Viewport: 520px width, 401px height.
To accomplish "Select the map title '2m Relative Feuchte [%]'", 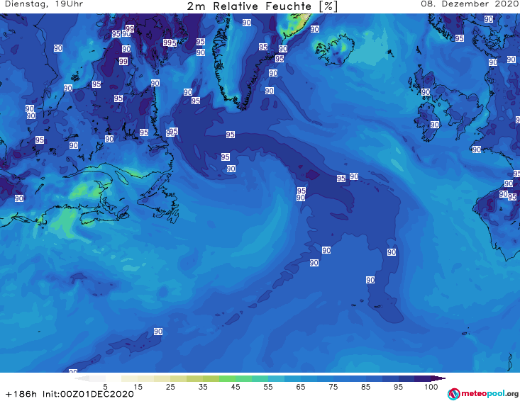I will (x=262, y=6).
